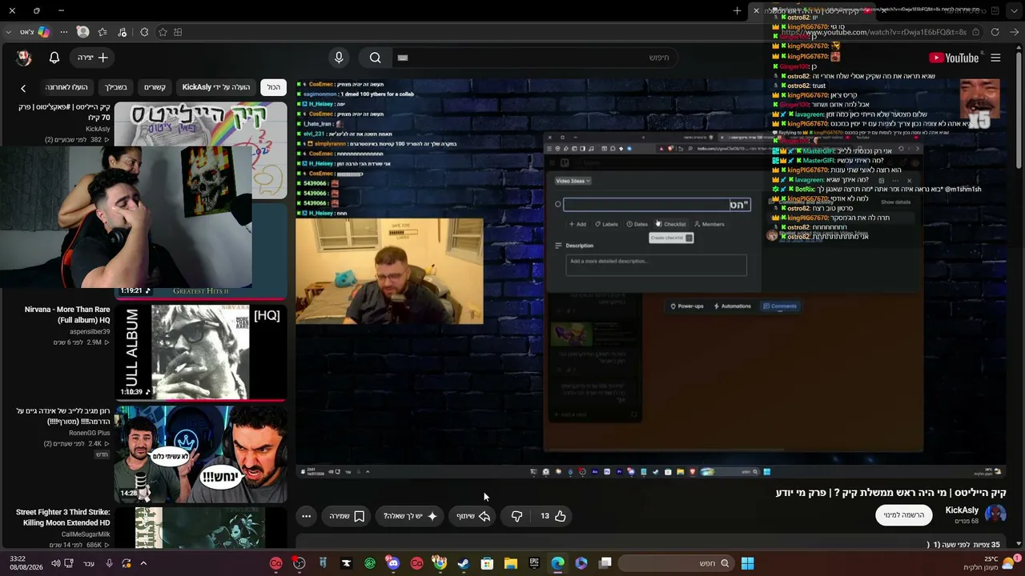Viewport: 1025px width, 576px height.
Task: Open the KickAsly channel name link
Action: 962,510
